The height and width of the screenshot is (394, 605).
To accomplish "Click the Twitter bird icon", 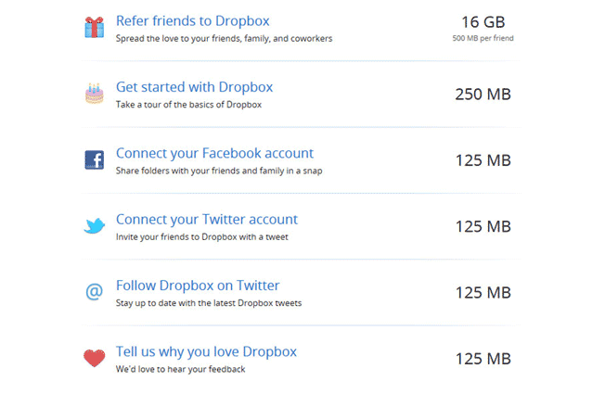I will (x=94, y=226).
